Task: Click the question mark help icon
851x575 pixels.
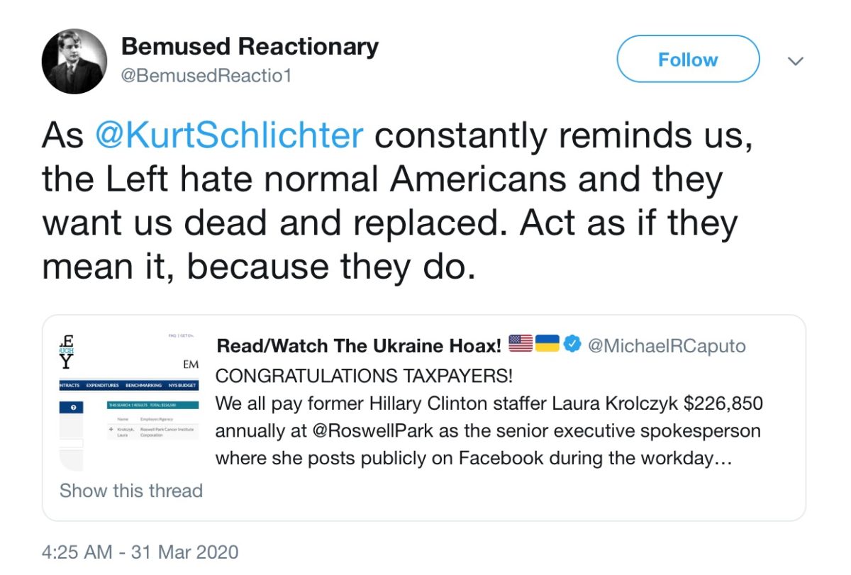Action: pos(74,408)
